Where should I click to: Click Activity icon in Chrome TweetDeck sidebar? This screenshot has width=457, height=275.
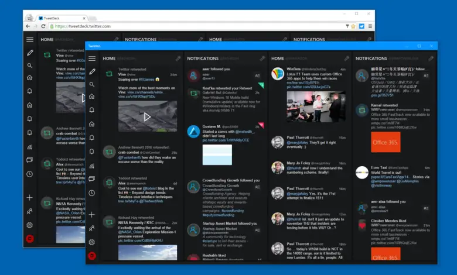(x=30, y=147)
